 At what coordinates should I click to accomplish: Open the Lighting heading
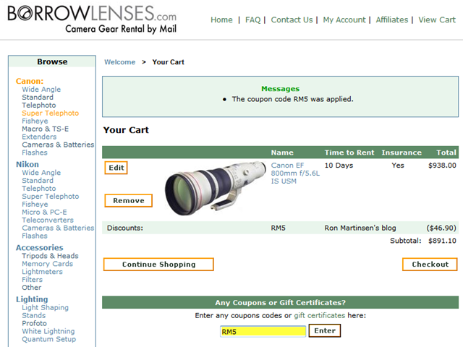32,299
